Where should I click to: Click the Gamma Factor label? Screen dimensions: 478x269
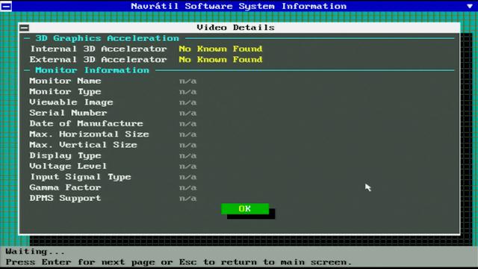pyautogui.click(x=65, y=188)
